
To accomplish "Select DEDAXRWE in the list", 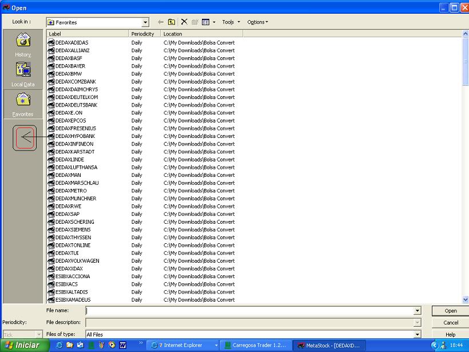I will click(69, 206).
